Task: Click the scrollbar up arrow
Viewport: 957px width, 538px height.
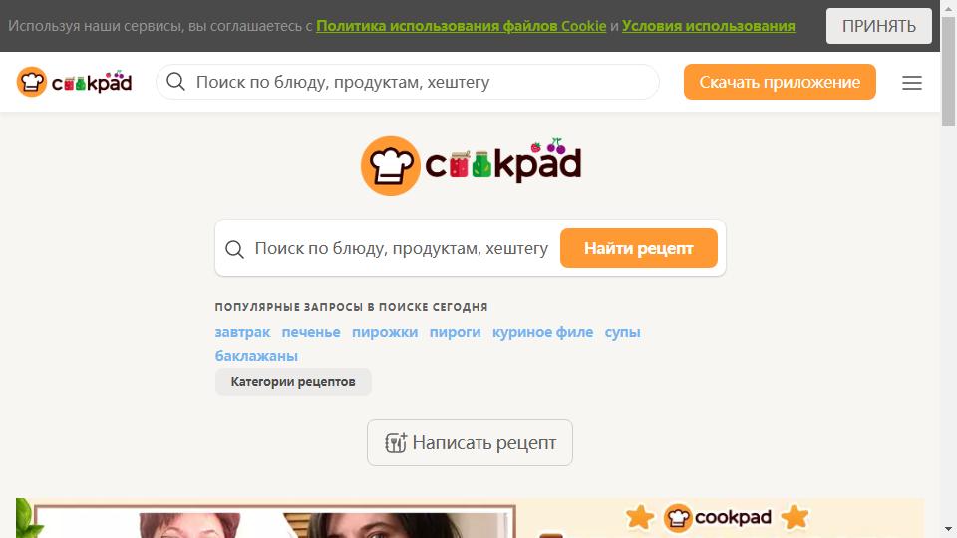Action: pos(948,9)
